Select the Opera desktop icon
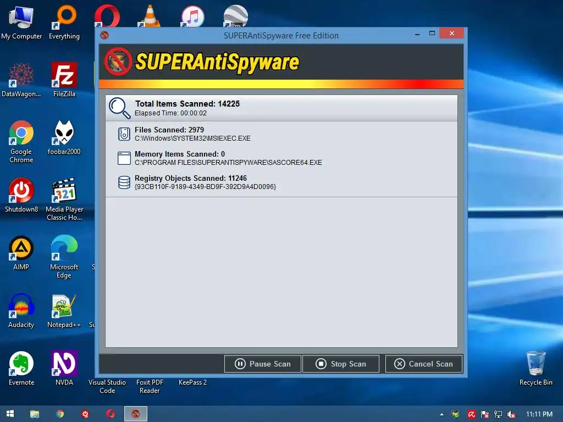The height and width of the screenshot is (422, 563). [107, 16]
